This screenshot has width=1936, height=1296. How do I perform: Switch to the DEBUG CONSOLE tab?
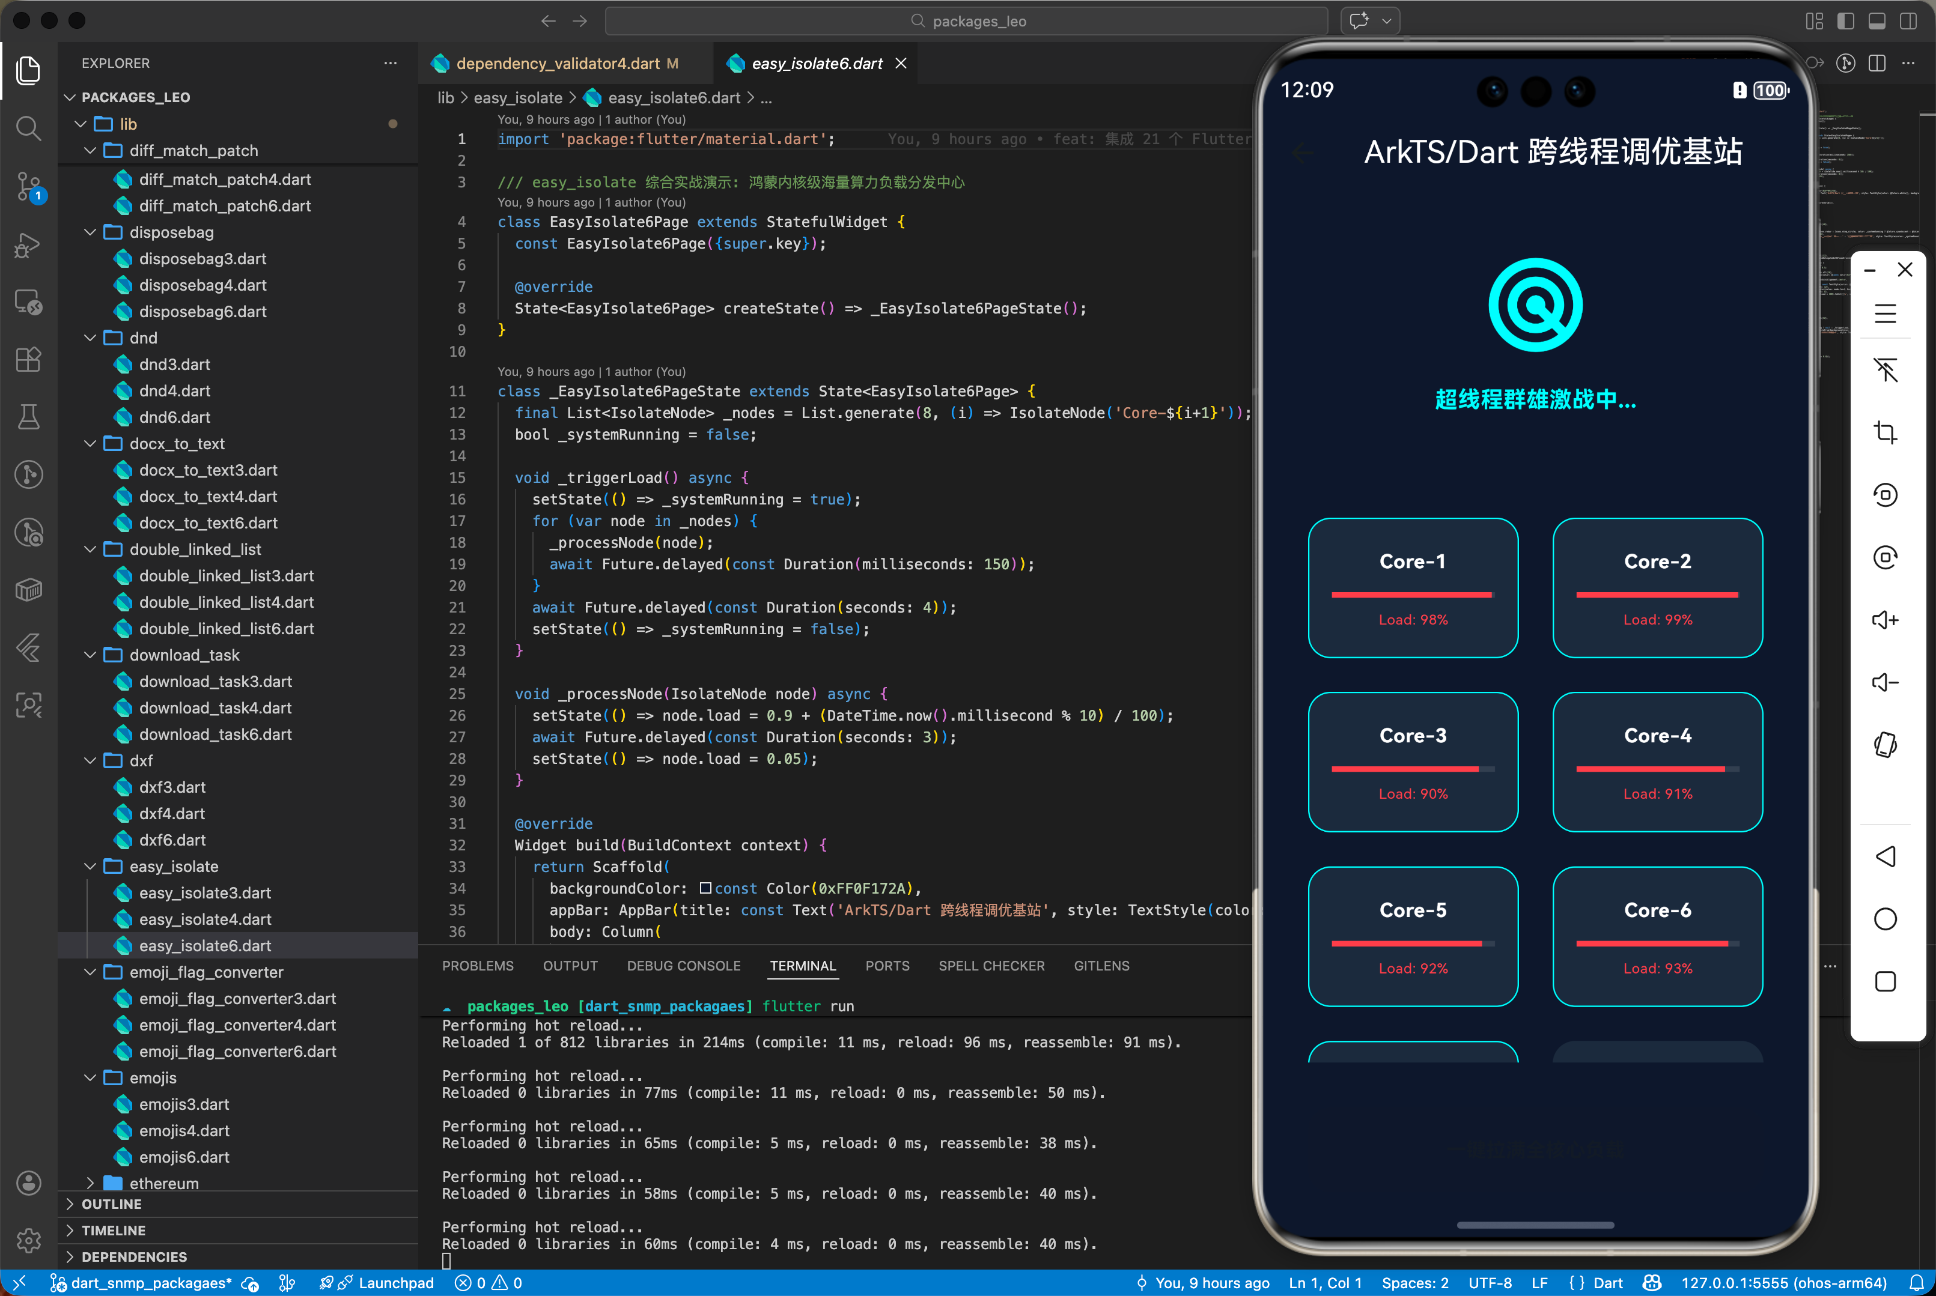(683, 965)
